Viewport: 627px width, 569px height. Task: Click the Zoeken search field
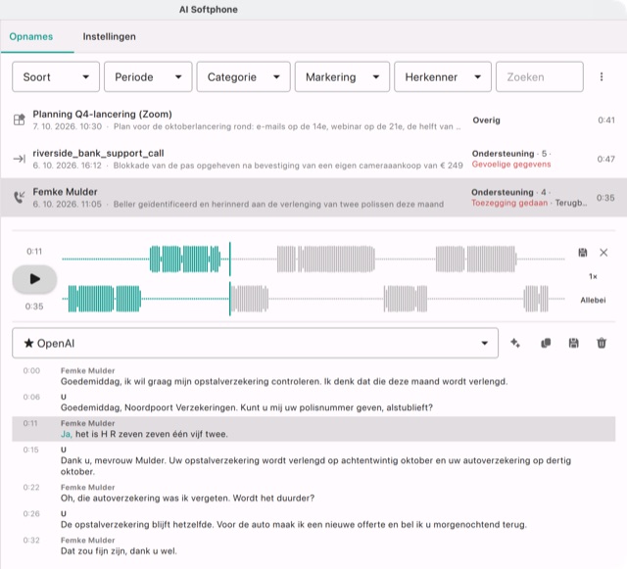coord(539,76)
